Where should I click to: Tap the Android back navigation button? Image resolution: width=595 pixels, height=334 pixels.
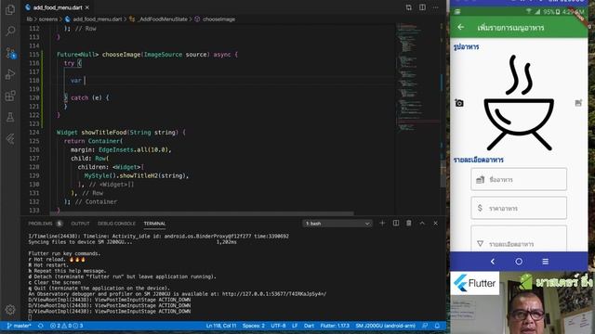[x=493, y=262]
